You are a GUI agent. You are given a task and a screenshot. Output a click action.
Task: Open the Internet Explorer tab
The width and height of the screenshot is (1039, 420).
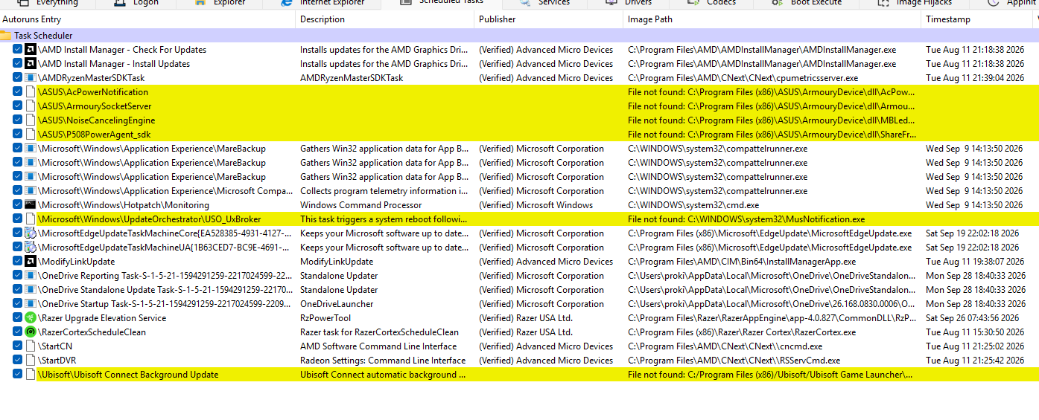point(324,4)
